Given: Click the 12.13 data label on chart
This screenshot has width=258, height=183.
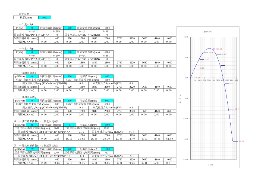Looking at the screenshot, I should 228,66.
